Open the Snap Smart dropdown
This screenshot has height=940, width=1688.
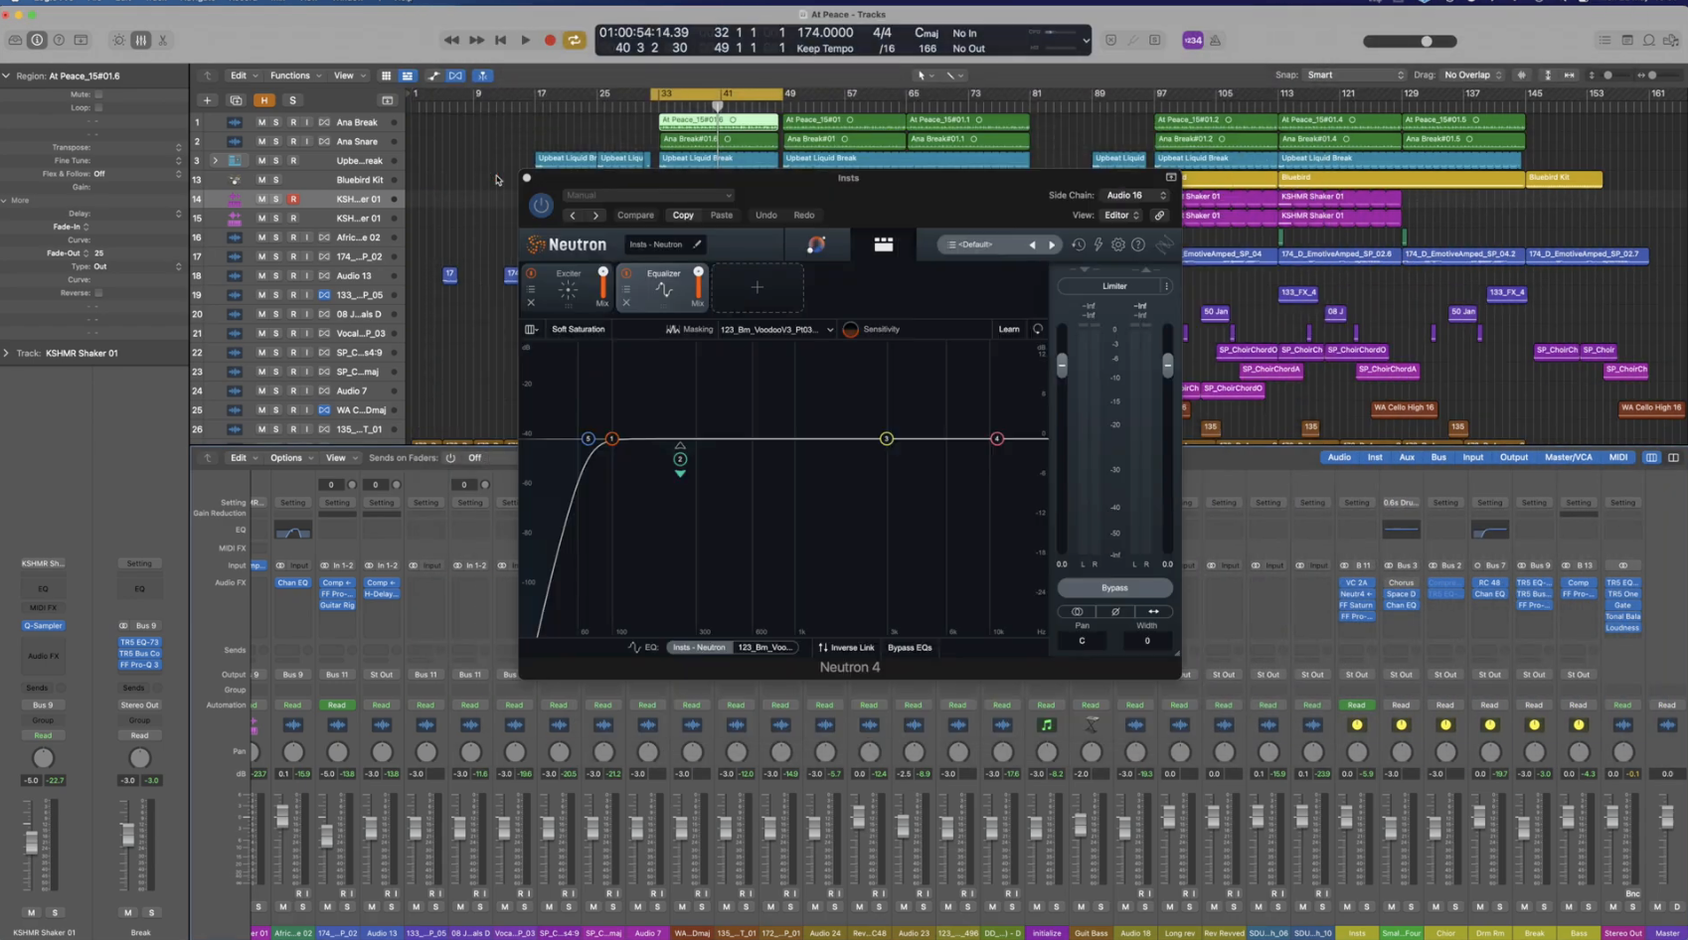(x=1355, y=75)
